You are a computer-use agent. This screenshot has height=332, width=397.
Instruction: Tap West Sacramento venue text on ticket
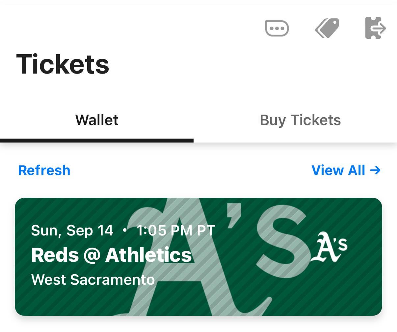click(x=93, y=280)
